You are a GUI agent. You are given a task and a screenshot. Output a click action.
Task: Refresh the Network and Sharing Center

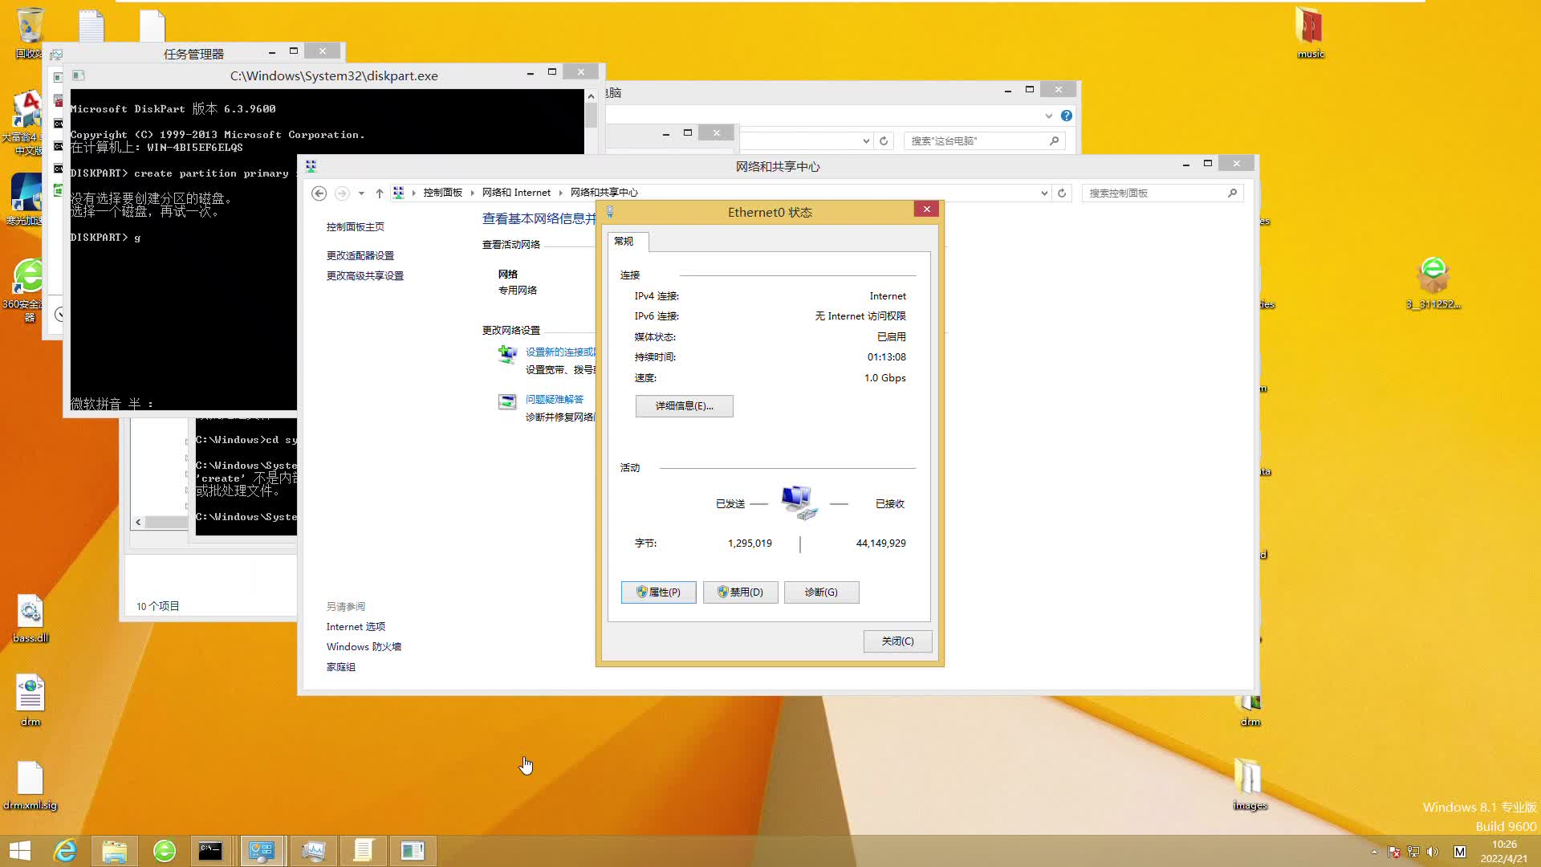[x=1062, y=193]
